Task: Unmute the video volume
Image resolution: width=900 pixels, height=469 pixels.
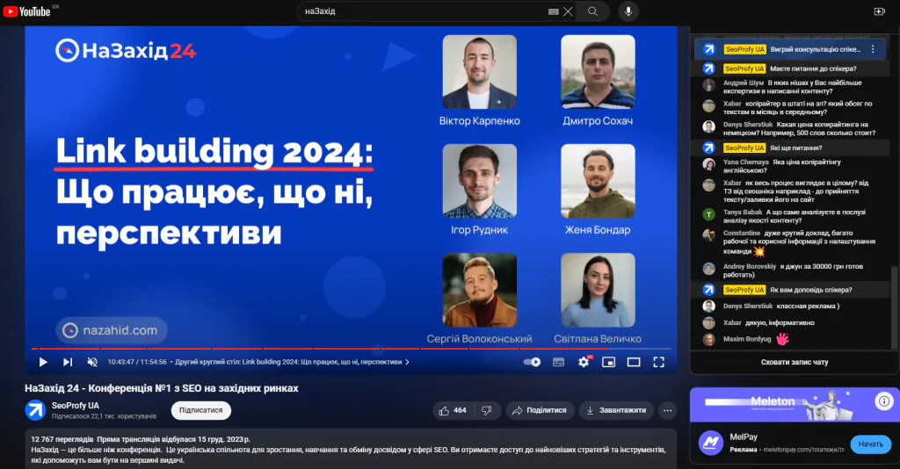Action: click(91, 362)
